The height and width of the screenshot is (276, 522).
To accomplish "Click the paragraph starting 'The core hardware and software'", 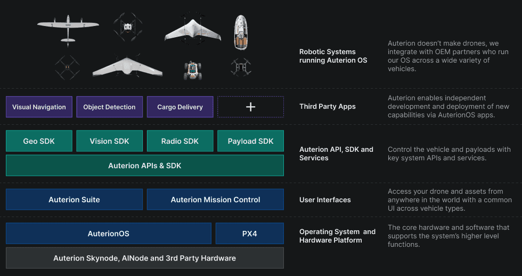I will click(x=448, y=236).
